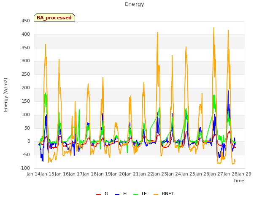Click the Jan 16 x-axis date label

click(x=62, y=174)
